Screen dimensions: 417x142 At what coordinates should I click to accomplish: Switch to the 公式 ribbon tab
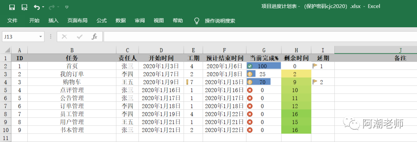click(102, 21)
